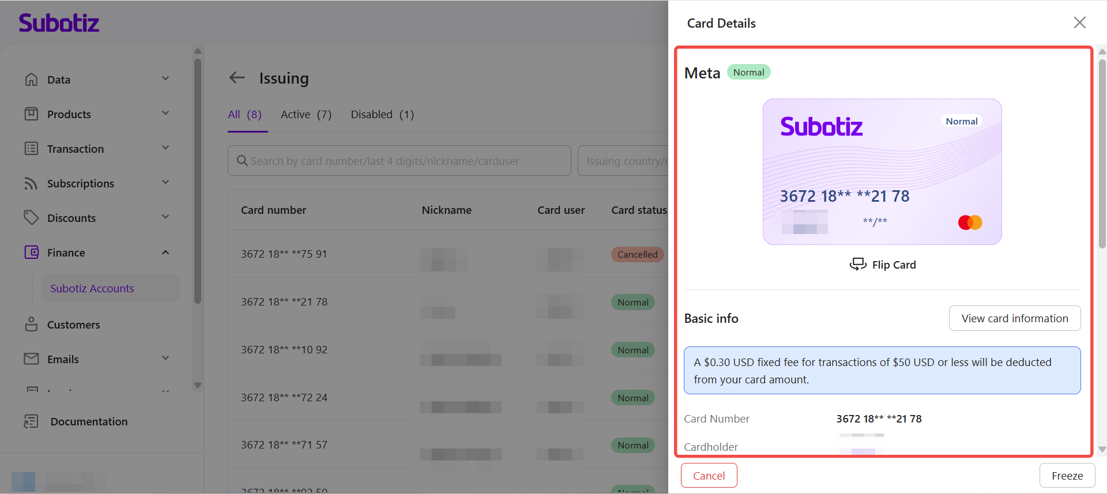
Task: Click the Card Details panel scrollbar
Action: [x=1102, y=153]
